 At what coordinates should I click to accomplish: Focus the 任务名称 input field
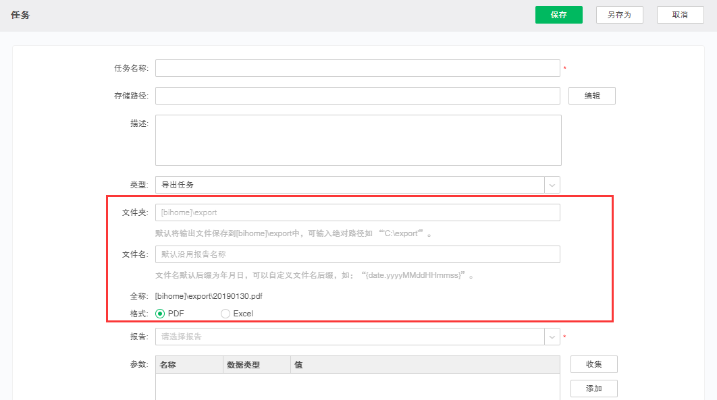point(357,68)
